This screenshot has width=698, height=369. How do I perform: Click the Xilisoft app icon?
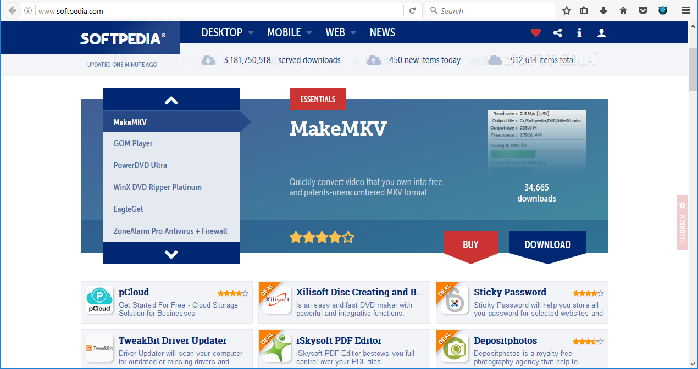pyautogui.click(x=277, y=300)
